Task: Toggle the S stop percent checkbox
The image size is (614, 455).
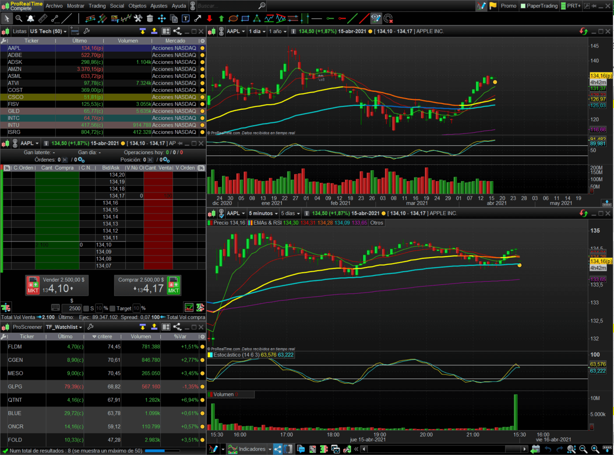Action: coord(86,308)
